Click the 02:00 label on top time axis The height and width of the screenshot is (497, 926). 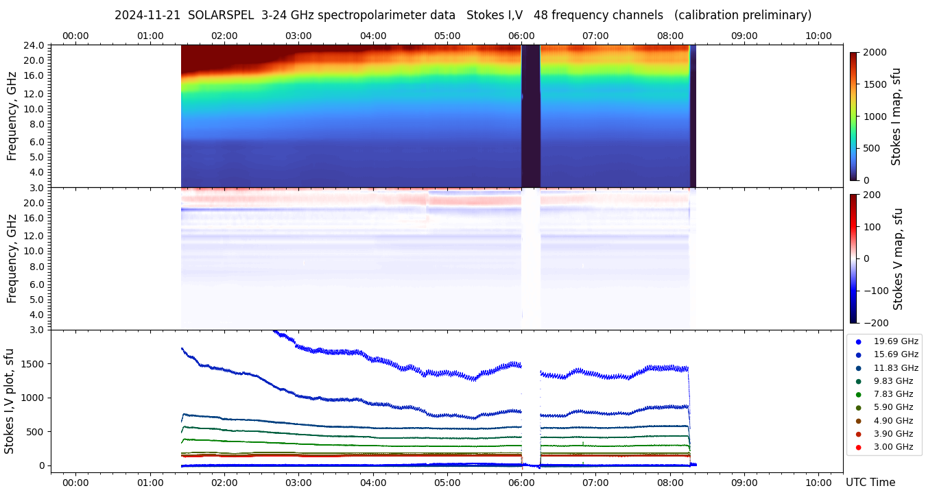tap(224, 36)
